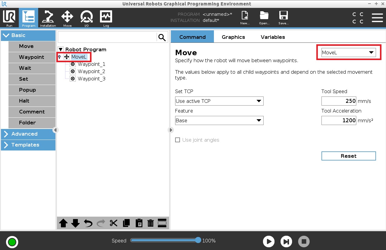This screenshot has width=386, height=250.
Task: Step through the program
Action: pyautogui.click(x=286, y=242)
